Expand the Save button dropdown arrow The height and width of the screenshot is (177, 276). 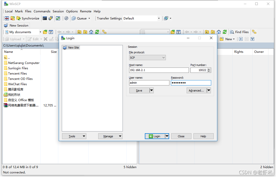coord(151,91)
